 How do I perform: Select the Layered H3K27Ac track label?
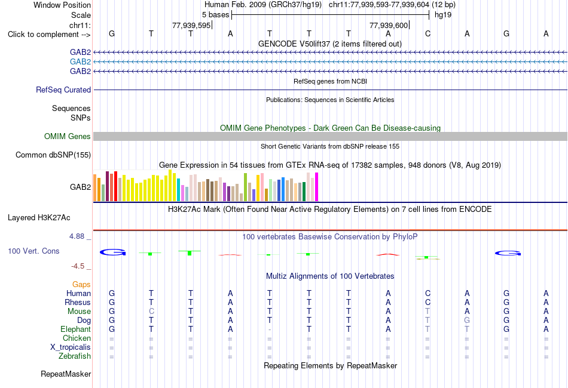pyautogui.click(x=39, y=218)
